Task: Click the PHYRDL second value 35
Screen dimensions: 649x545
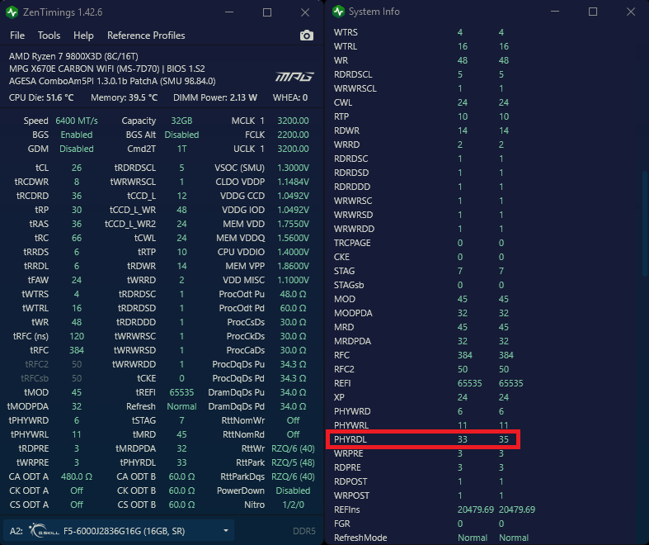Action: tap(503, 439)
